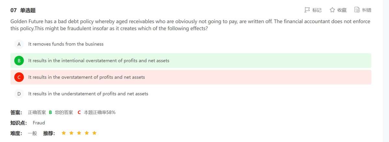Click the fifth recommendation rating star
This screenshot has width=389, height=142.
[x=94, y=133]
